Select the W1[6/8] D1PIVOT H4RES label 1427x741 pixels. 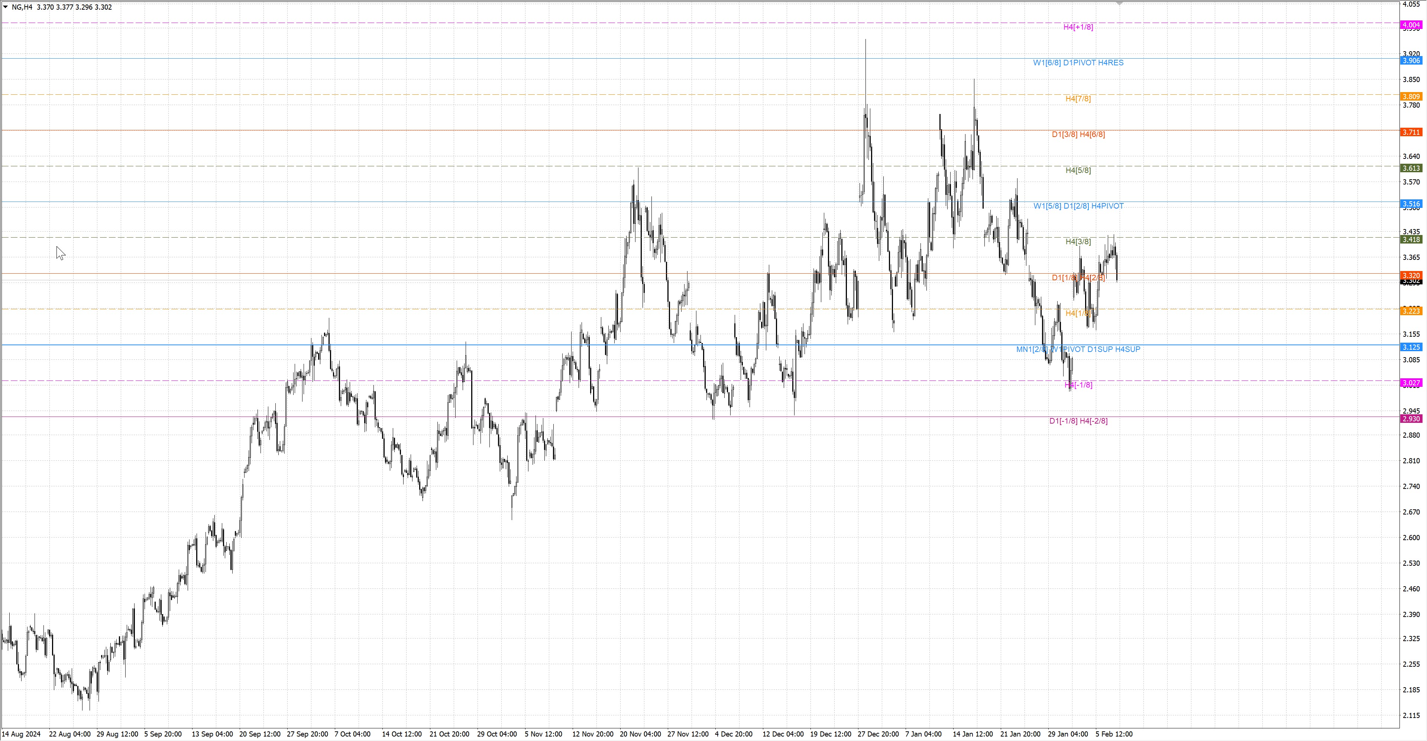coord(1078,62)
